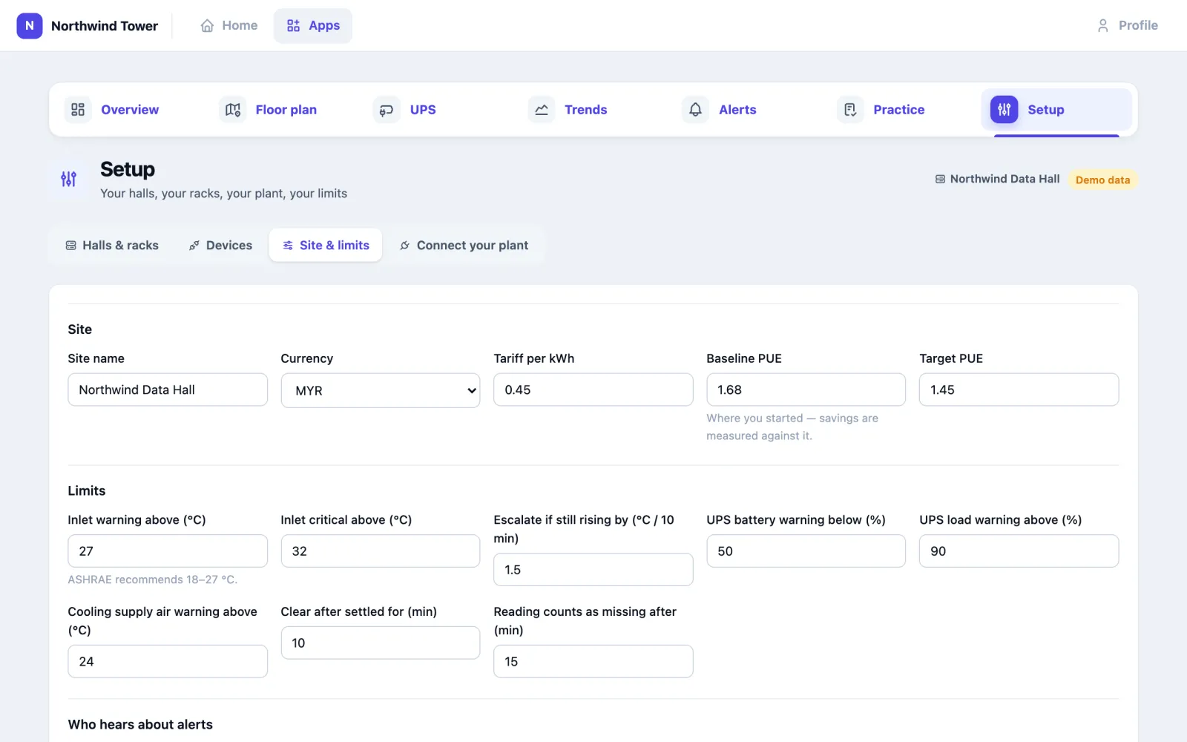Click the 'Your halls, your racks' subtitle
This screenshot has height=742, width=1187.
(224, 194)
